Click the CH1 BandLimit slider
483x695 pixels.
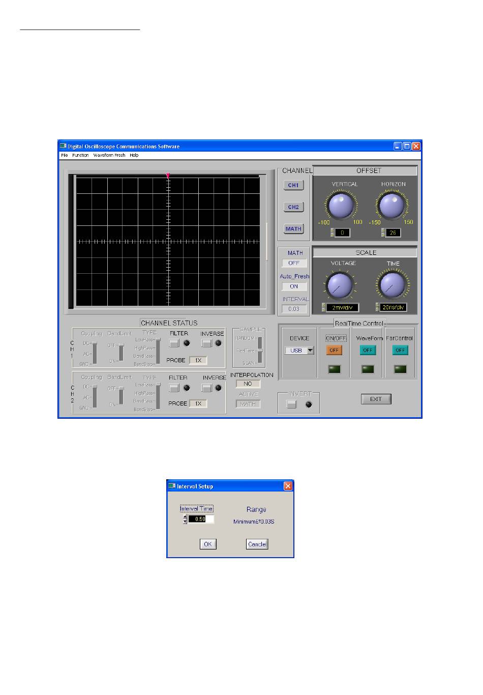click(121, 352)
